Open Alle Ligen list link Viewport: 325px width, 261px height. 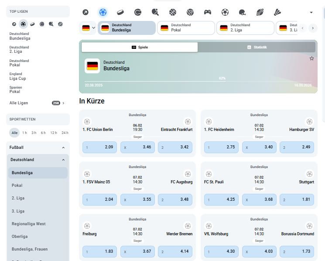coord(37,103)
